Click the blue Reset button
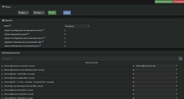Screen dimensions: 184x99 coord(67,13)
